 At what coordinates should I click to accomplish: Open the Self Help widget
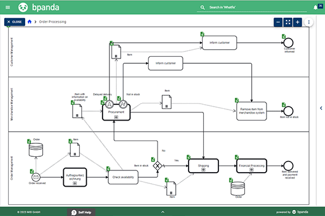pyautogui.click(x=81, y=212)
